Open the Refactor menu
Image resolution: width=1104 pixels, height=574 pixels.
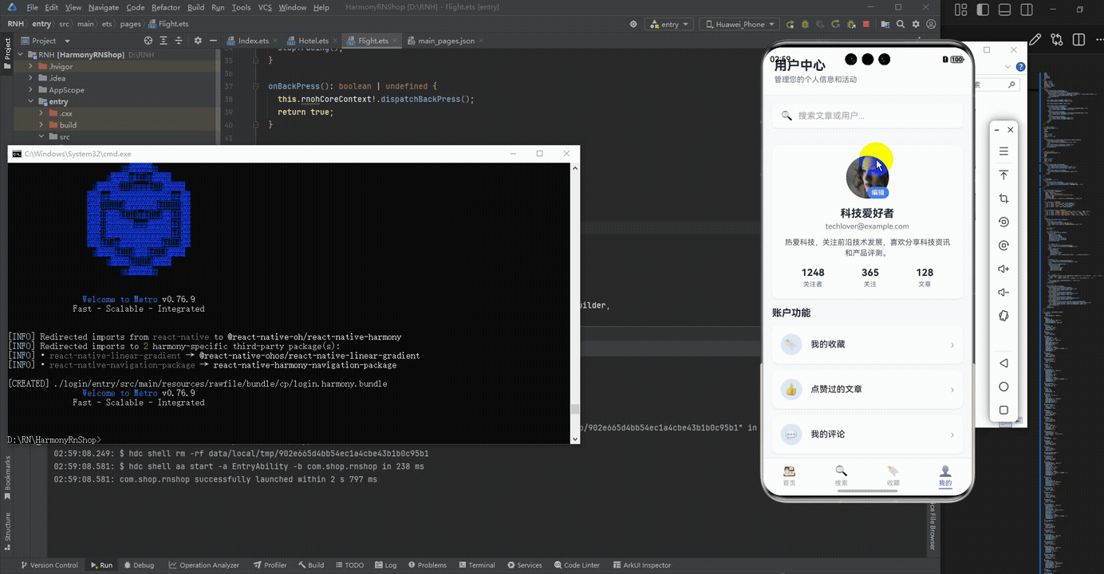click(166, 7)
